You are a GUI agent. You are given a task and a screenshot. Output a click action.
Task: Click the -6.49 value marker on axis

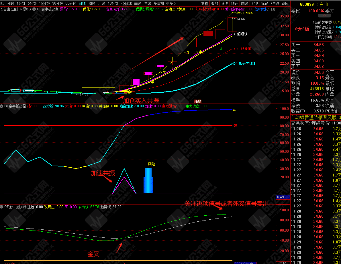click(x=280, y=197)
